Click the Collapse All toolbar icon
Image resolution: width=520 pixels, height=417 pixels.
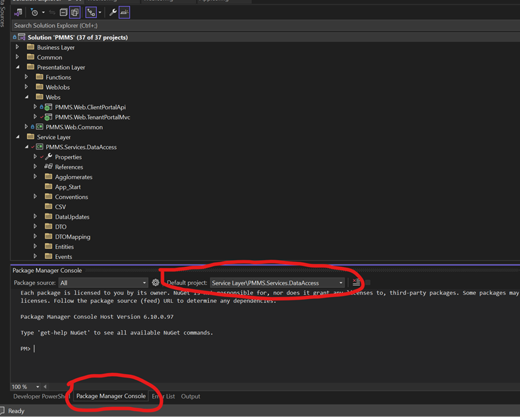[63, 13]
